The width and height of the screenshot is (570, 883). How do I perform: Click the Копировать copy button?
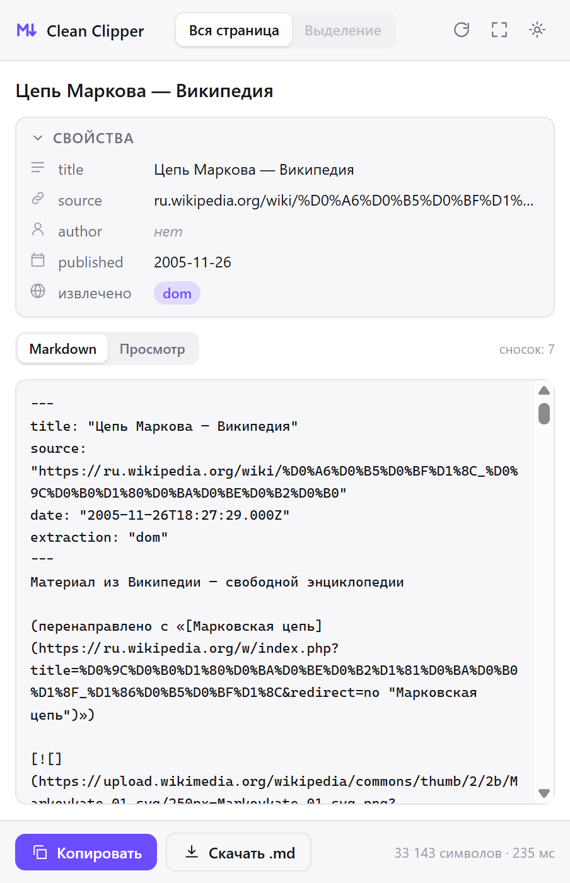pyautogui.click(x=86, y=853)
